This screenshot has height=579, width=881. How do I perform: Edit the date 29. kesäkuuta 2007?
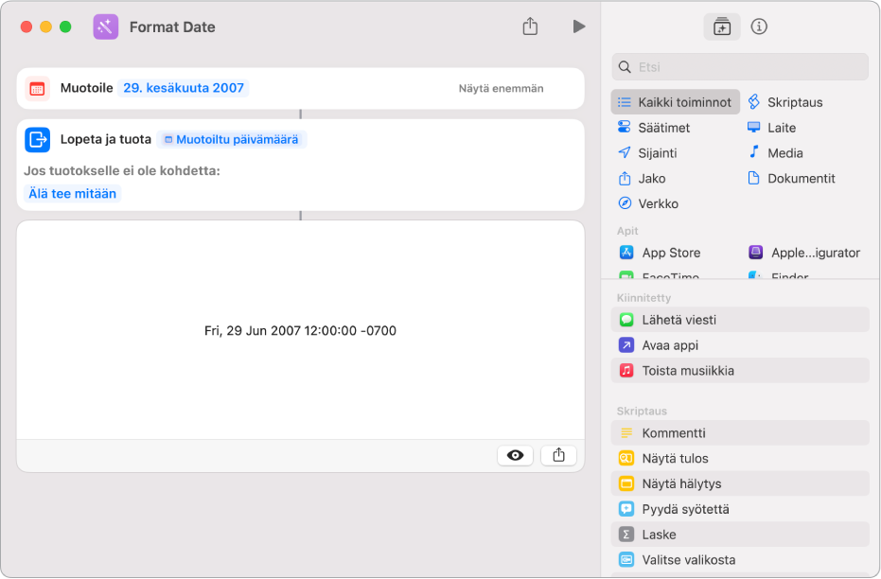click(184, 88)
